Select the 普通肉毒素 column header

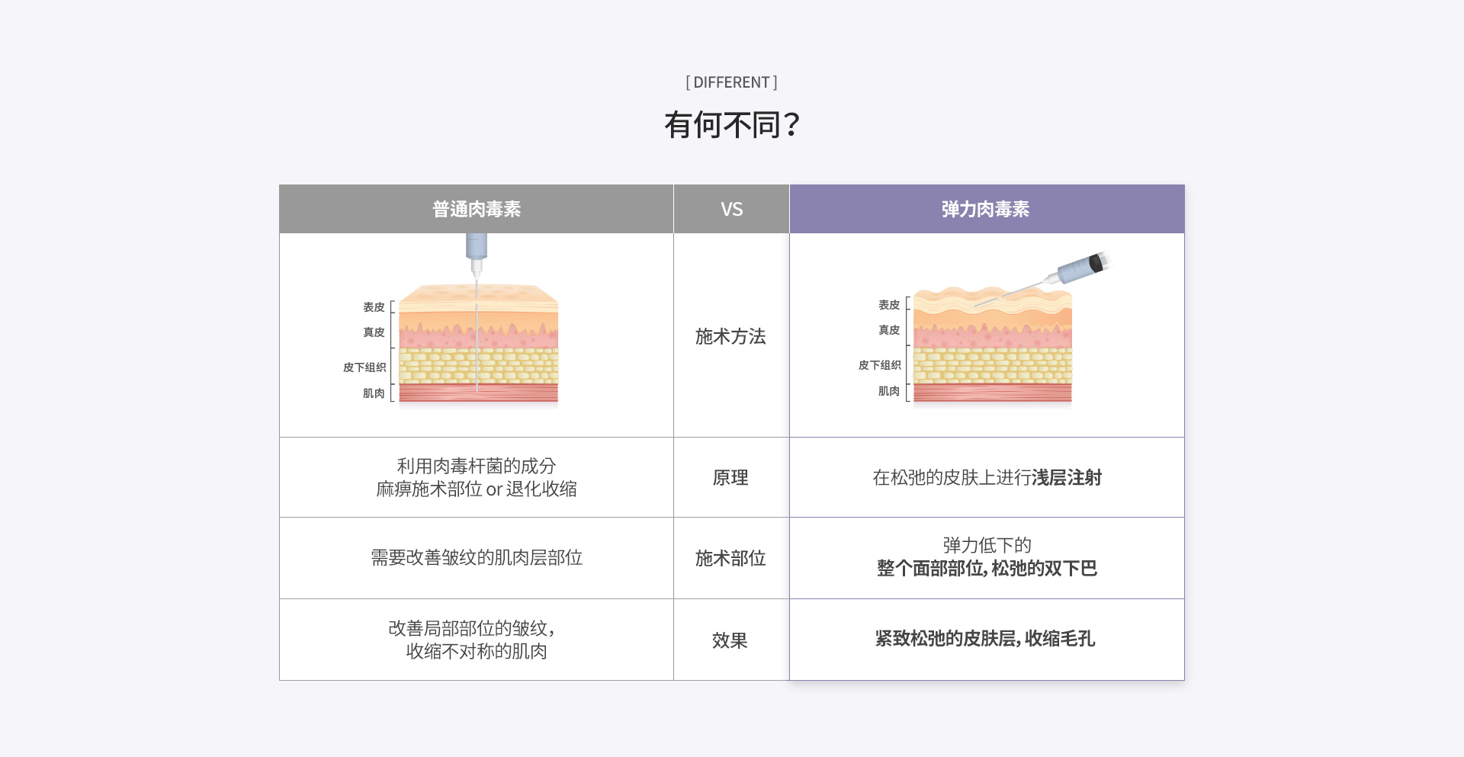click(x=477, y=209)
